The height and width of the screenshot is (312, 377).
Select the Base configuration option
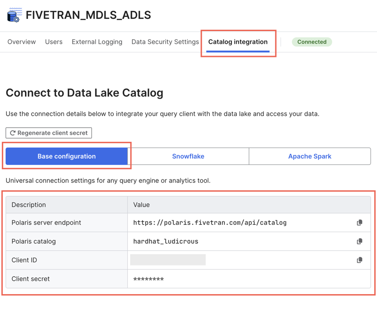tap(66, 156)
